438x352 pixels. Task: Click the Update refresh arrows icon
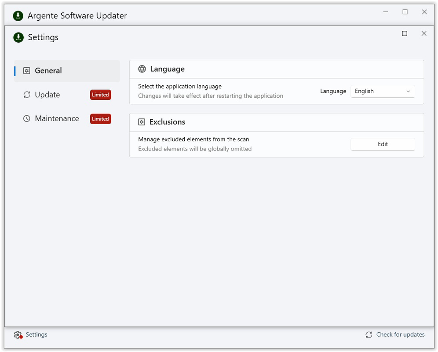click(27, 95)
